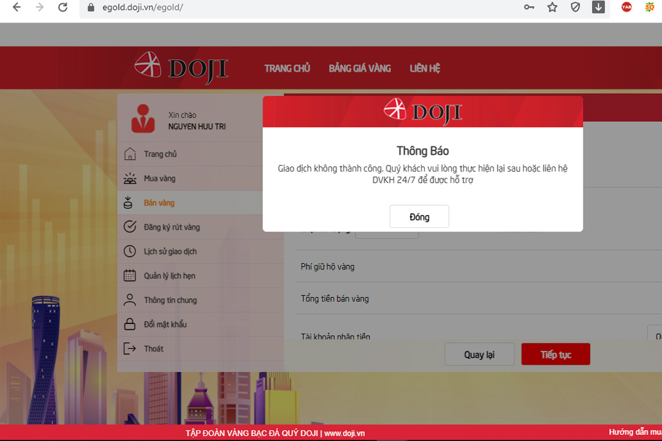This screenshot has width=662, height=441.
Task: Click the calendar icon beside Quản lý lịch hẹn
Action: point(129,276)
